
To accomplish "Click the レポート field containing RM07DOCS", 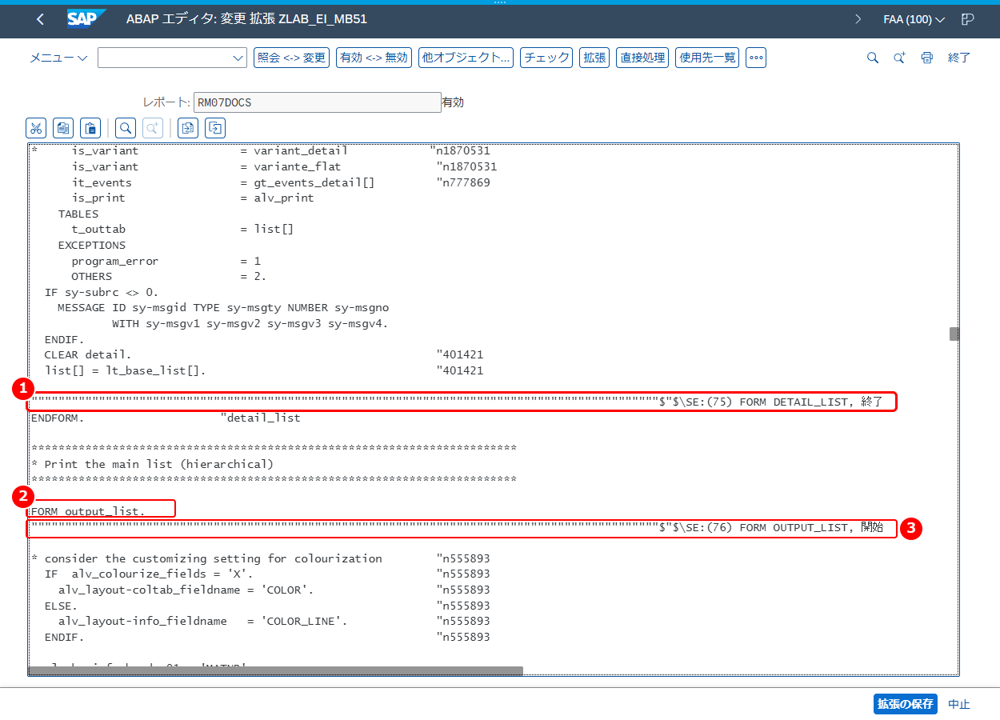I will pyautogui.click(x=317, y=102).
